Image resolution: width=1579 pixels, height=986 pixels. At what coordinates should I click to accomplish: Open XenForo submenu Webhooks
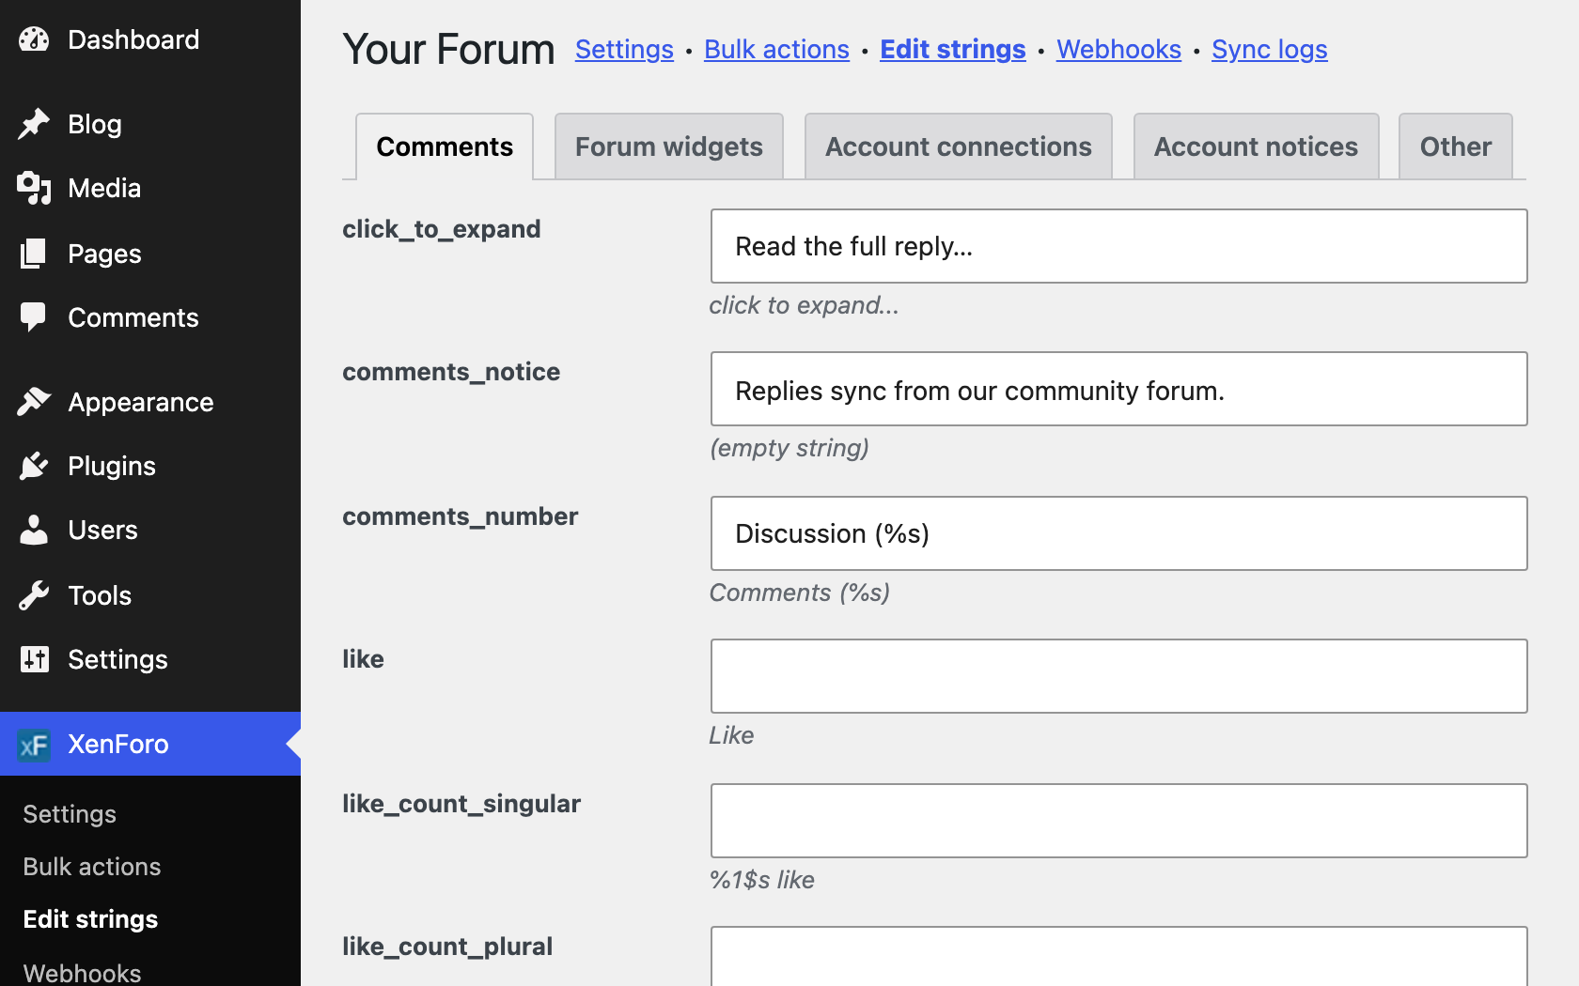pyautogui.click(x=82, y=973)
